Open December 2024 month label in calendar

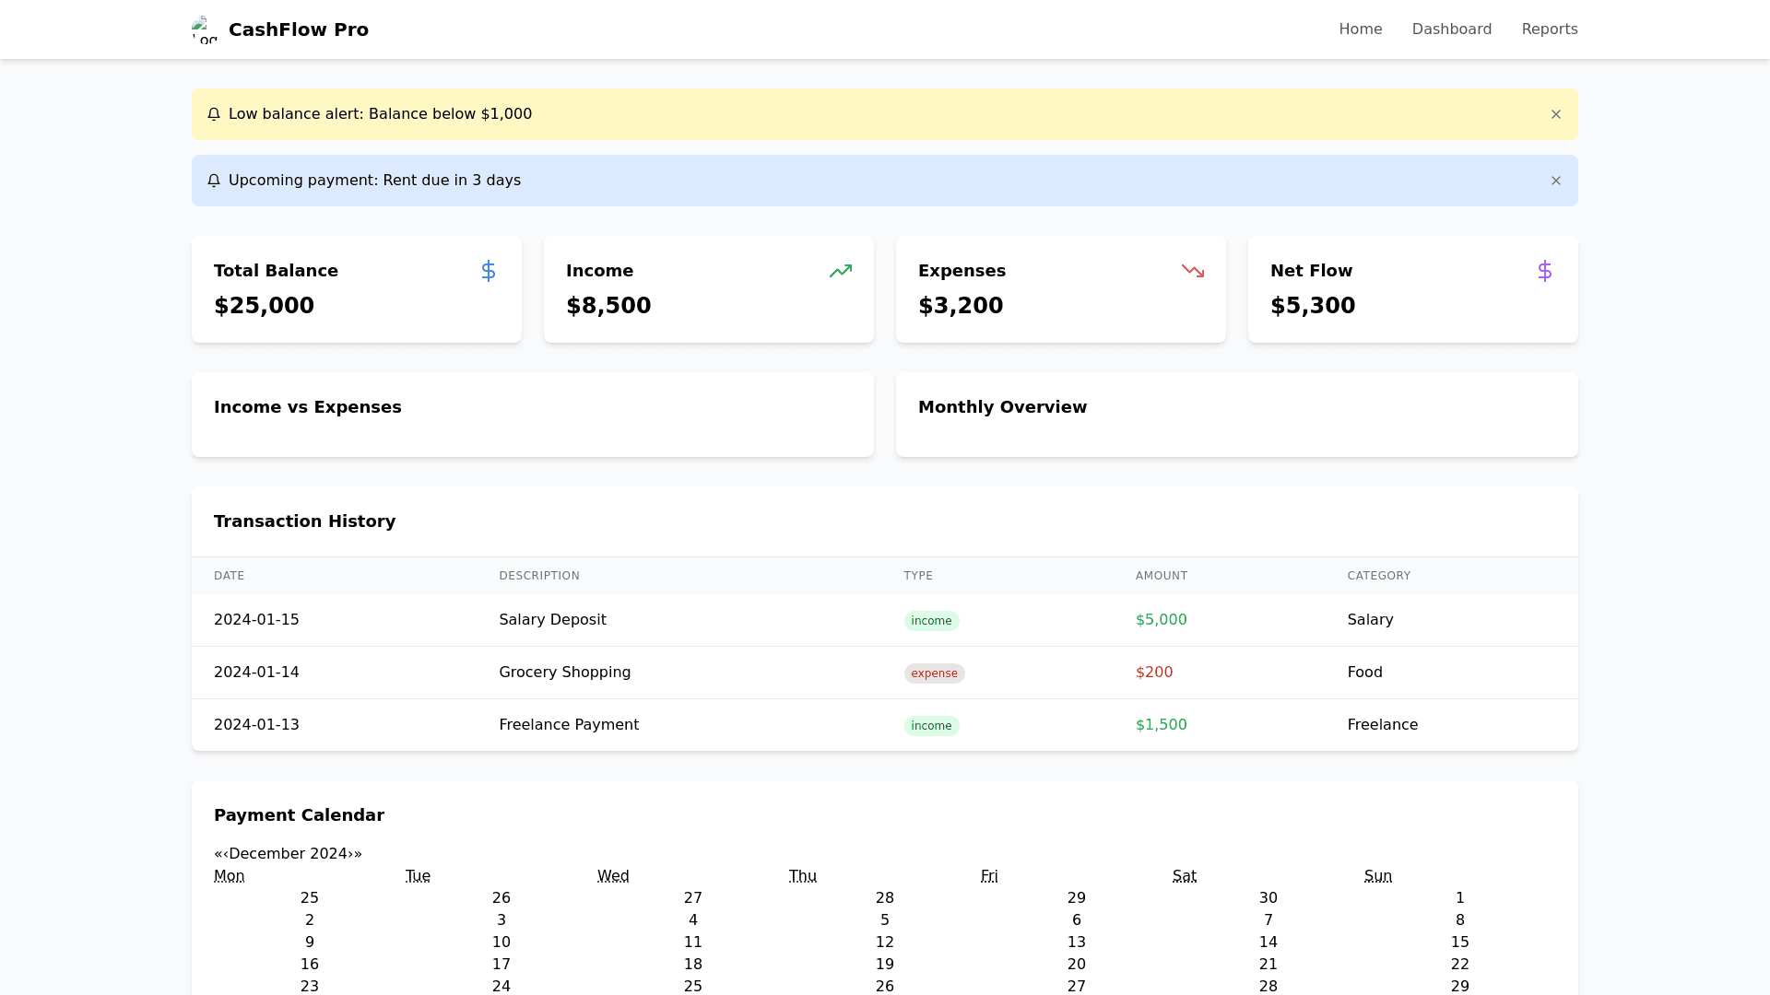coord(288,854)
